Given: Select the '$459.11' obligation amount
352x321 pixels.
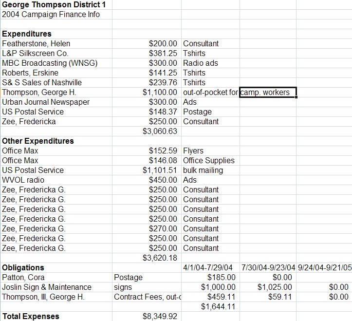Looking at the screenshot, I should coord(211,297).
